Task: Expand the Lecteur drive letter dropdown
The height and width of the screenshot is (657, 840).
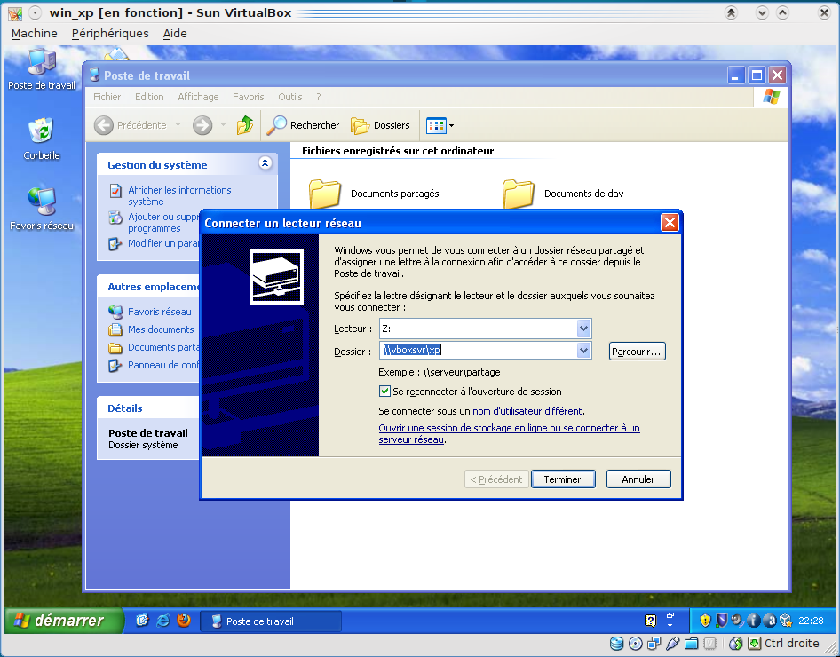Action: (583, 328)
